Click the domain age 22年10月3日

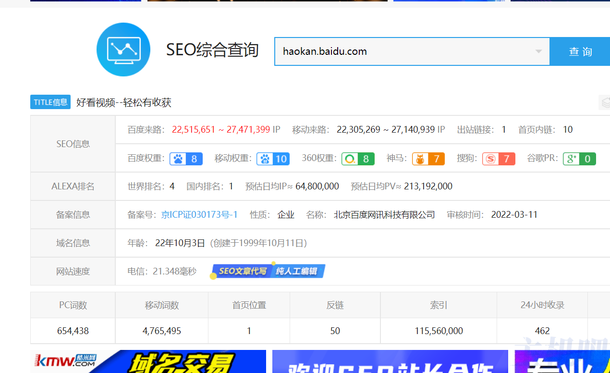coord(180,243)
